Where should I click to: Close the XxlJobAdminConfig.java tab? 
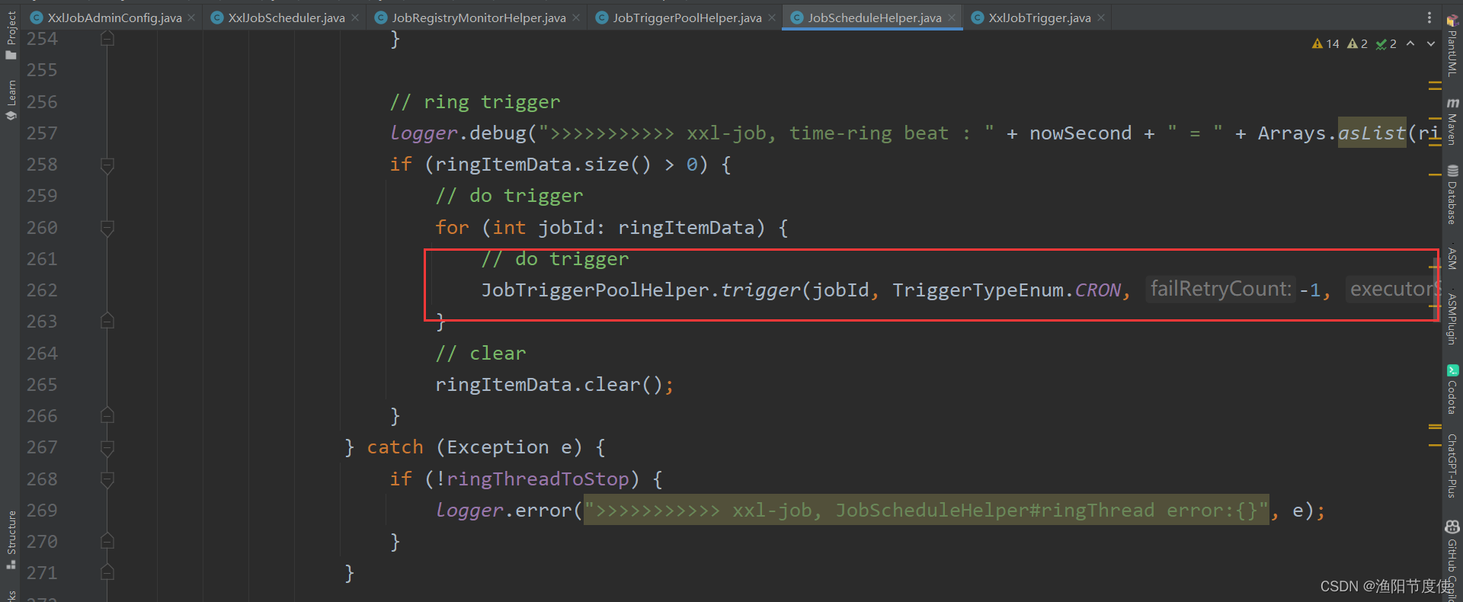pyautogui.click(x=191, y=18)
